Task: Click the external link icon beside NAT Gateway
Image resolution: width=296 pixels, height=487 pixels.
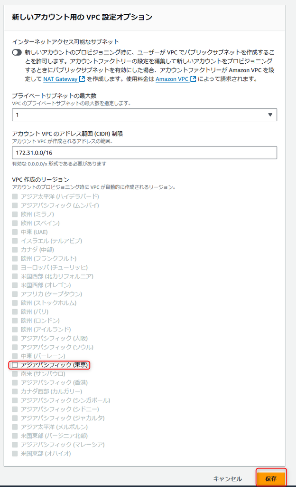Action: 82,79
